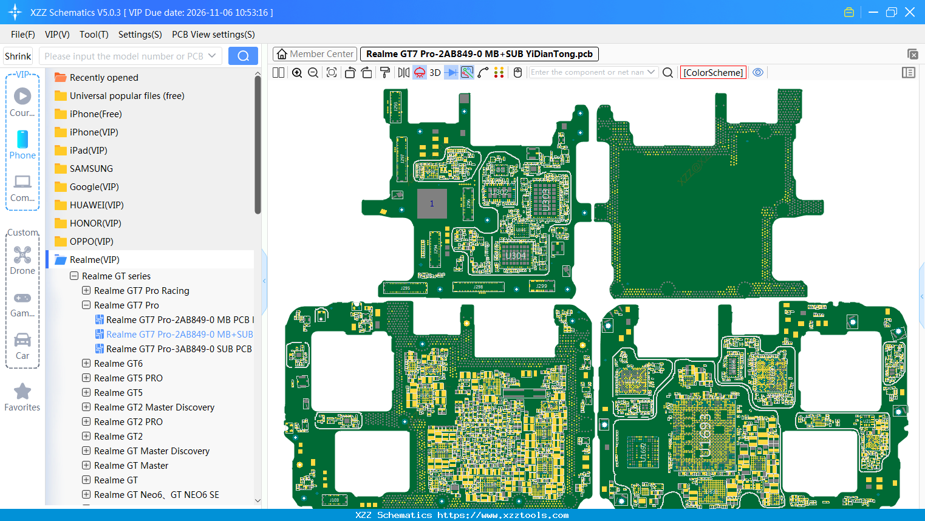Viewport: 925px width, 521px height.
Task: Click the mouse settings icon
Action: click(518, 72)
